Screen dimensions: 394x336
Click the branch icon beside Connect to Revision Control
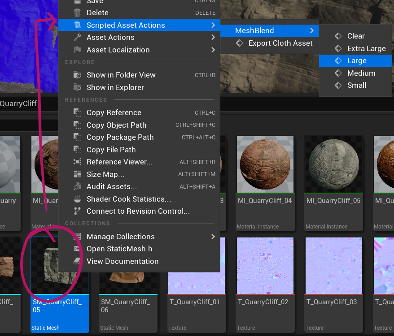(77, 211)
